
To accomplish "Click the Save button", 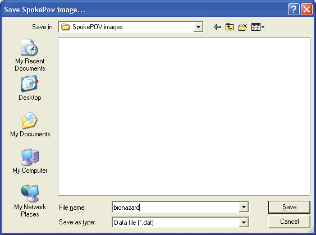I will (289, 207).
